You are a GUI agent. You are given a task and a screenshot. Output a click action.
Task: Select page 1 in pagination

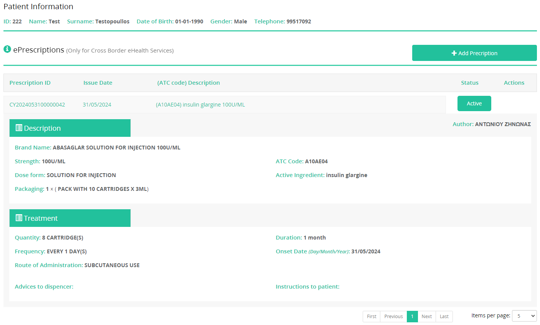click(x=412, y=317)
